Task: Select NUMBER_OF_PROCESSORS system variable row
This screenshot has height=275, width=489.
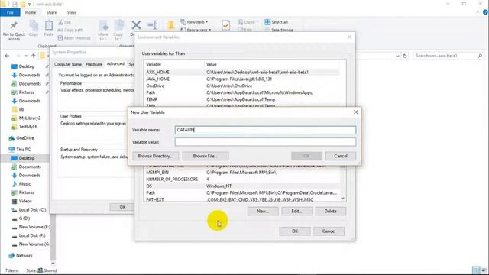Action: [242, 180]
